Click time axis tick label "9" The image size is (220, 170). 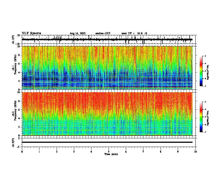(x=178, y=152)
